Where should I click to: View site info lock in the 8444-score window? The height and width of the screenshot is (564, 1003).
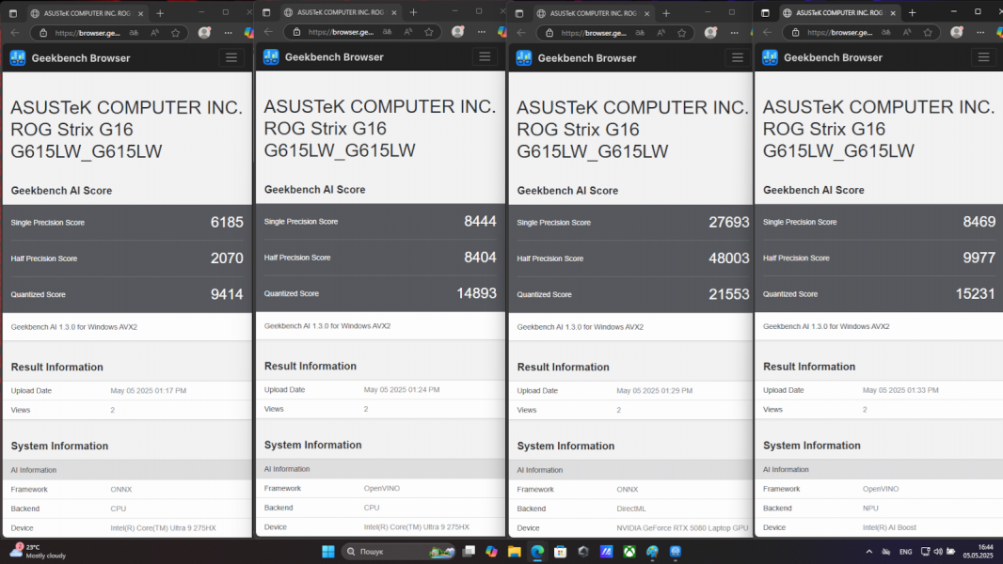296,32
